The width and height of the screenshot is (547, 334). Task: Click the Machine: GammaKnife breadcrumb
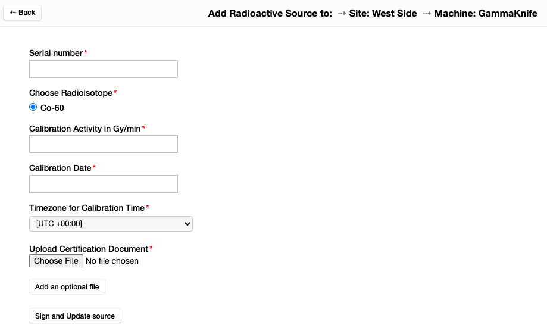[486, 14]
